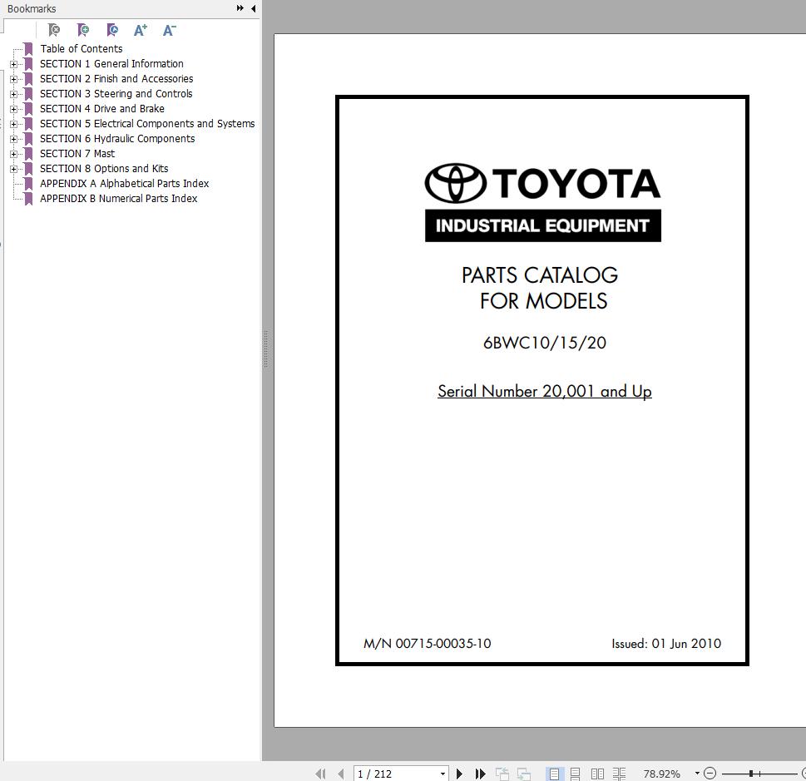Select continuous facing pages layout
Viewport: 806px width, 781px height.
(620, 774)
